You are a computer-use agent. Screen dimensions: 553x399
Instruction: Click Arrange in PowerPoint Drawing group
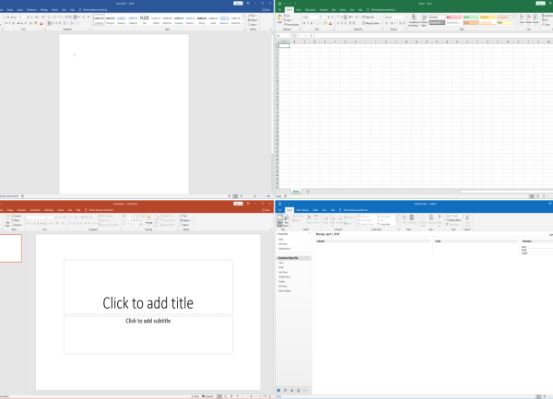coord(148,219)
